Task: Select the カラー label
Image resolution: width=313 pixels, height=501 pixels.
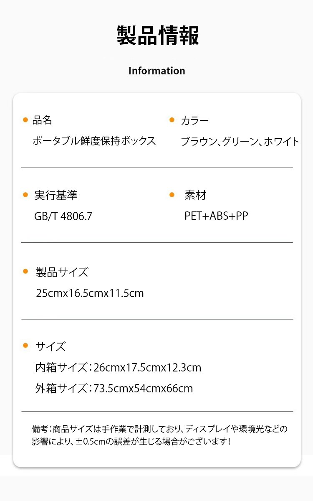Action: [x=194, y=121]
